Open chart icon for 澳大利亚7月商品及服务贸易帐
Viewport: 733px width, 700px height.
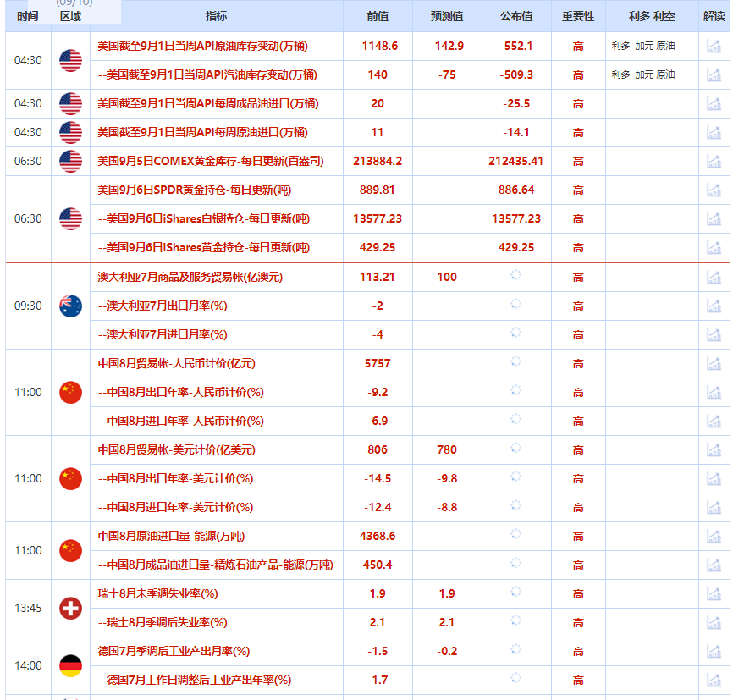click(714, 278)
